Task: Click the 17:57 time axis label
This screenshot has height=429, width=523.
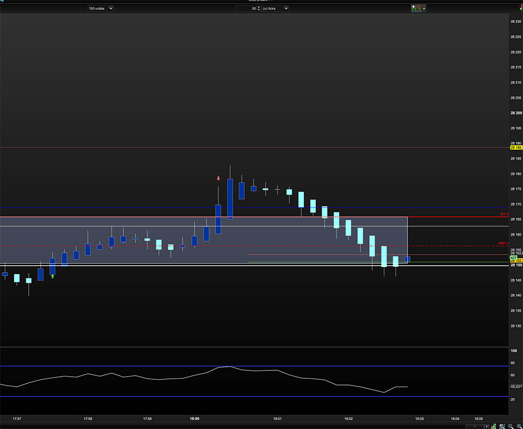Action: click(17, 419)
